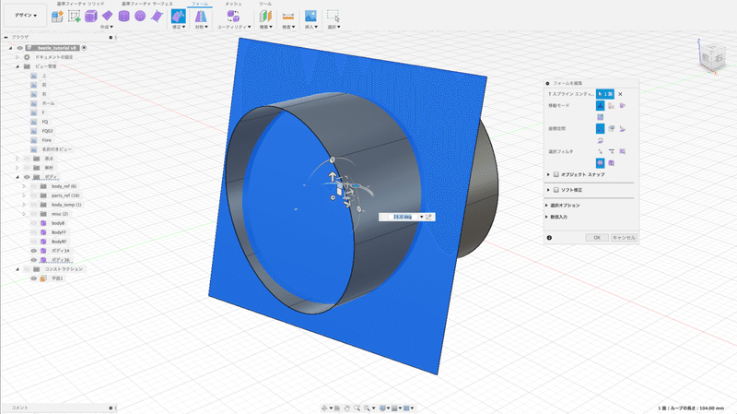Screen dimensions: 737x414
Task: Switch to メッシュ tab
Action: tap(233, 4)
